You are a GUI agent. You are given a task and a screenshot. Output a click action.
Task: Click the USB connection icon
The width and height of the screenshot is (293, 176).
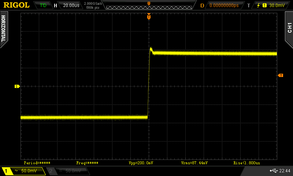[273, 171]
